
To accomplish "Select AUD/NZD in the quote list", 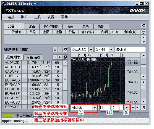I will click(x=33, y=63).
